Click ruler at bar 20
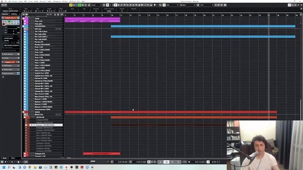 [205, 15]
